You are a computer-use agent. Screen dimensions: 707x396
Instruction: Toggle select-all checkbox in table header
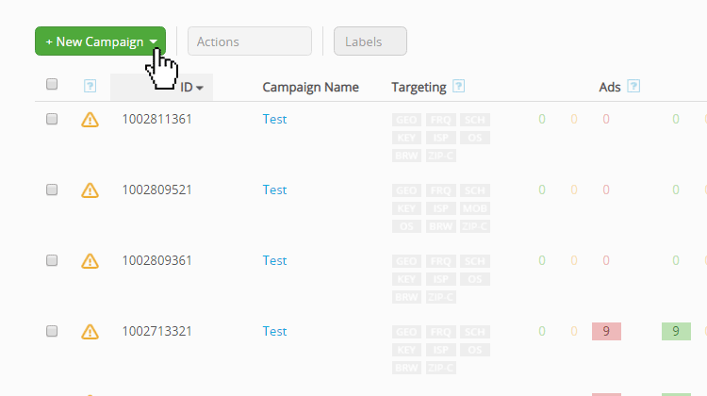52,84
